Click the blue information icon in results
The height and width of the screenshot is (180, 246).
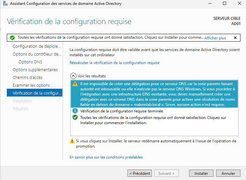tap(75, 111)
